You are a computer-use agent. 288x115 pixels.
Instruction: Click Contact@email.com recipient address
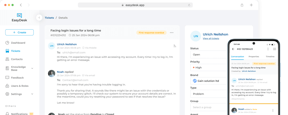[75, 80]
